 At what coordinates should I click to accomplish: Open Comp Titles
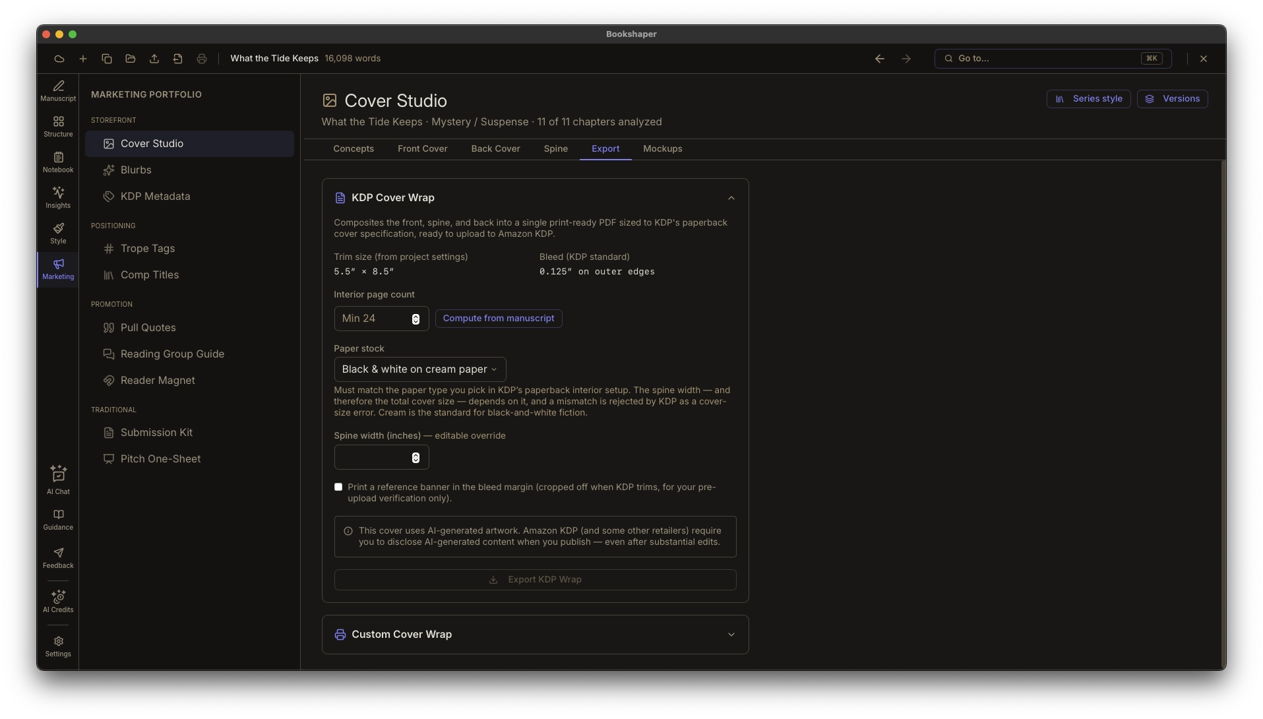tap(189, 275)
